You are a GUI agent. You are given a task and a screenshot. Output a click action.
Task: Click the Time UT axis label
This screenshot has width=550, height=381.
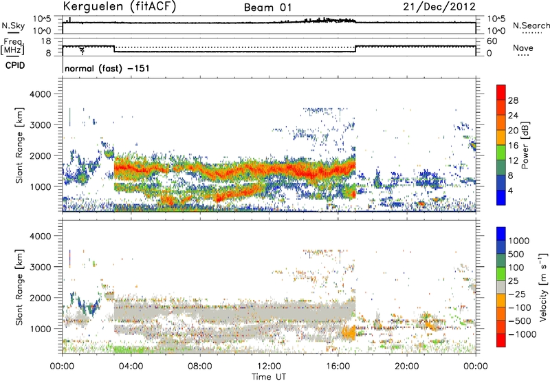[x=269, y=377]
